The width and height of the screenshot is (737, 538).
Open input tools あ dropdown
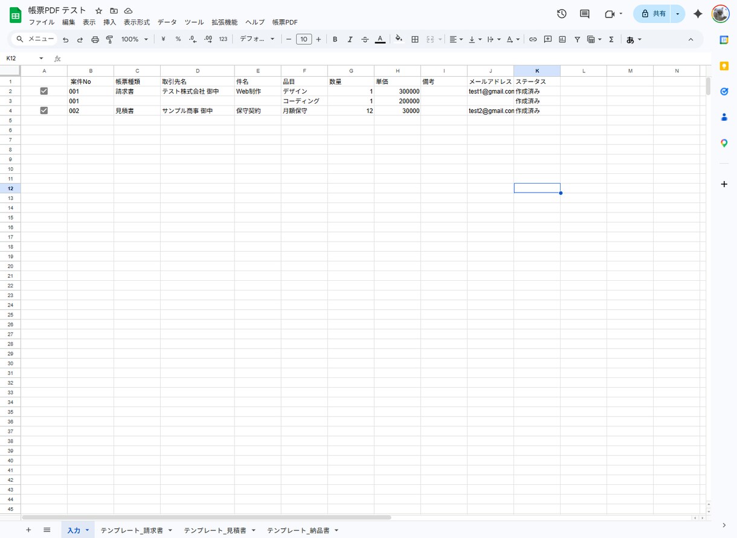click(x=634, y=39)
